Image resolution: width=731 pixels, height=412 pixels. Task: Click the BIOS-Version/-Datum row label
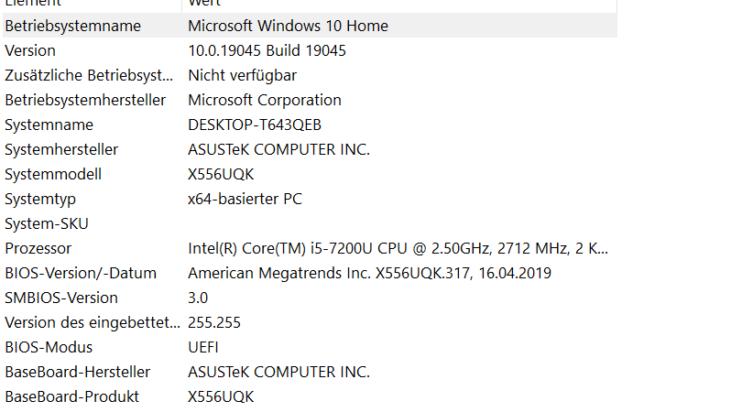click(x=81, y=273)
